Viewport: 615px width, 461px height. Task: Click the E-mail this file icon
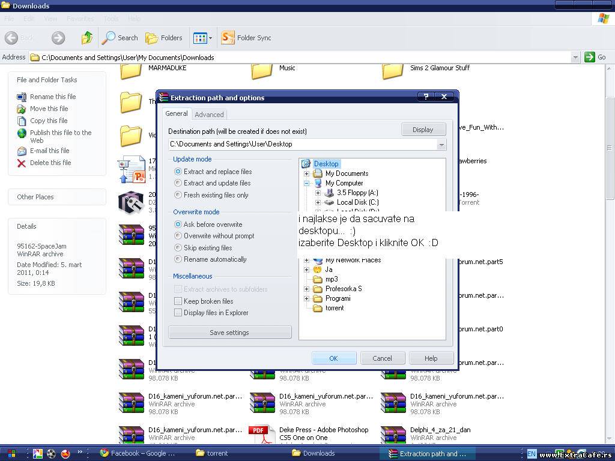tap(22, 151)
